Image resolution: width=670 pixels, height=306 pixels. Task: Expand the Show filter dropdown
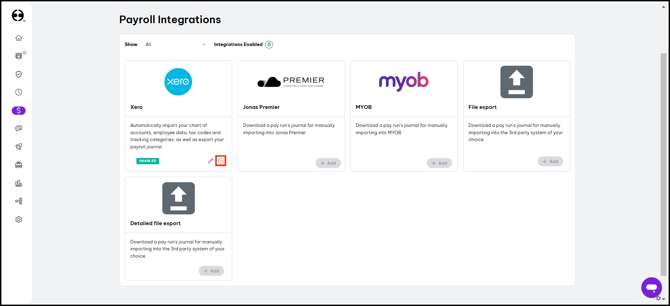click(x=175, y=45)
